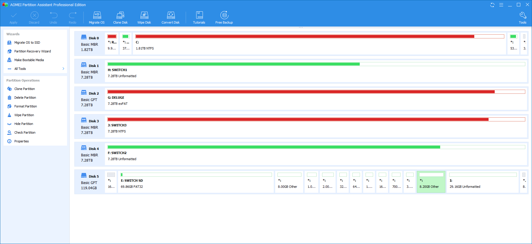
Task: Select the 53... partition on Disk 0
Action: [514, 43]
